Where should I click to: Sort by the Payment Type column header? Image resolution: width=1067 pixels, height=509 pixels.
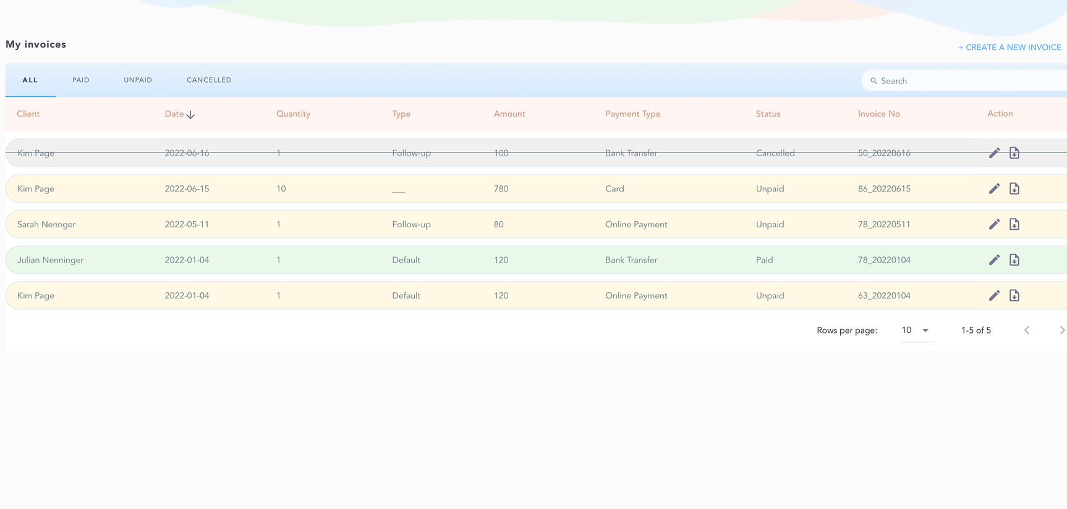[633, 114]
